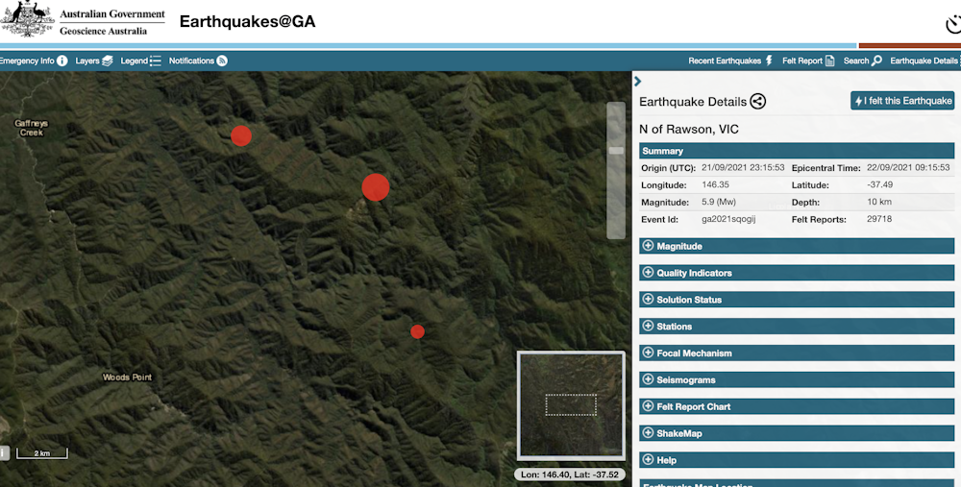Viewport: 961px width, 487px height.
Task: Open the Earthquake Details menu item
Action: coord(924,61)
